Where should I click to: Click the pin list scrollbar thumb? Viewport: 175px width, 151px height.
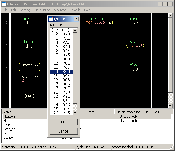tap(75, 68)
